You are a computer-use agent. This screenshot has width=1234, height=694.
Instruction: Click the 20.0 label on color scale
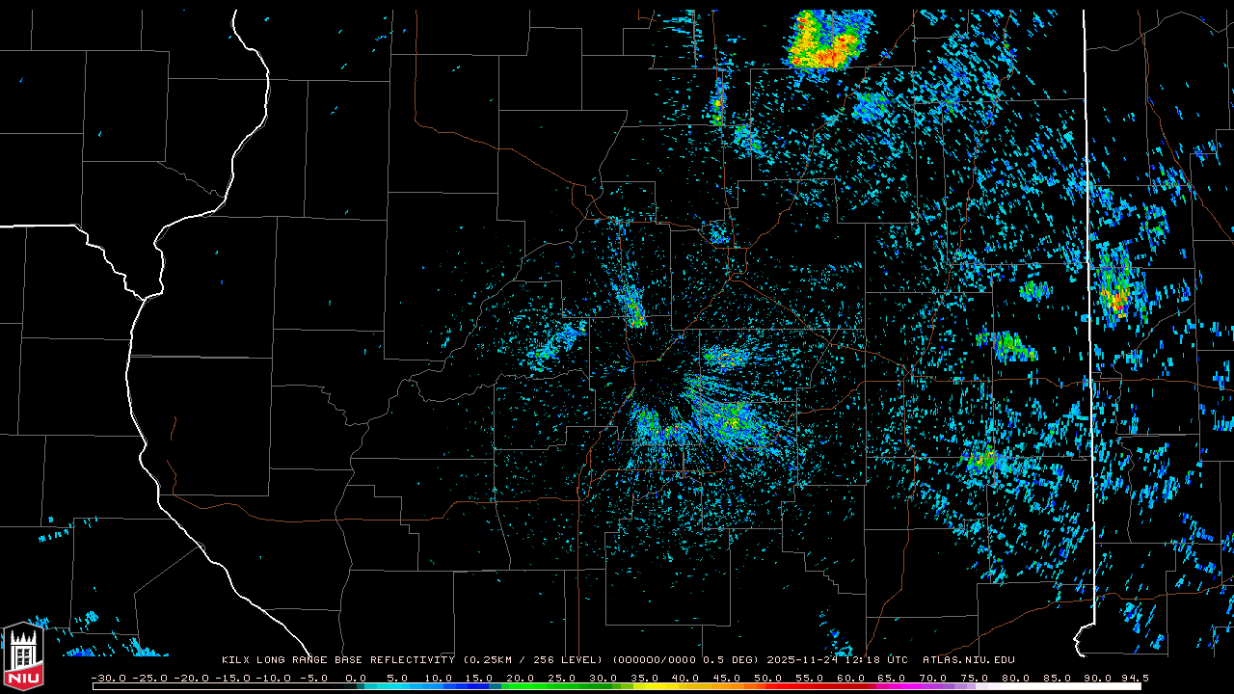point(521,679)
